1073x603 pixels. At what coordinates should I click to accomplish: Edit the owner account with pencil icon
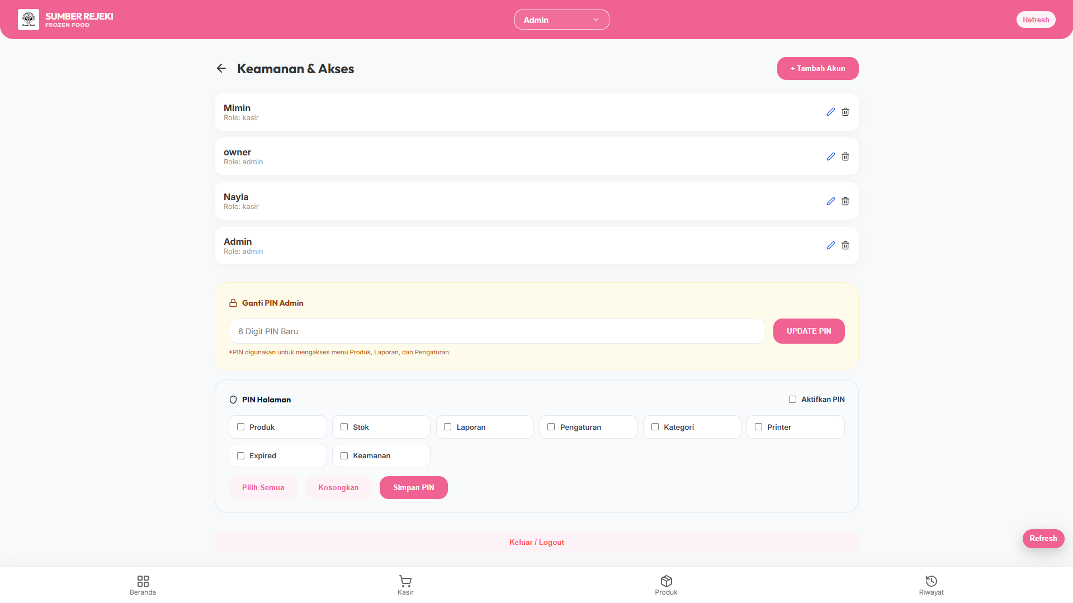click(x=831, y=156)
